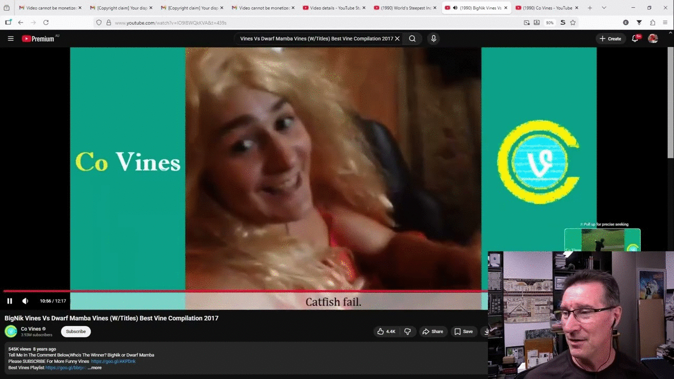Image resolution: width=674 pixels, height=379 pixels.
Task: Expand the list-all-tabs dropdown
Action: [604, 8]
